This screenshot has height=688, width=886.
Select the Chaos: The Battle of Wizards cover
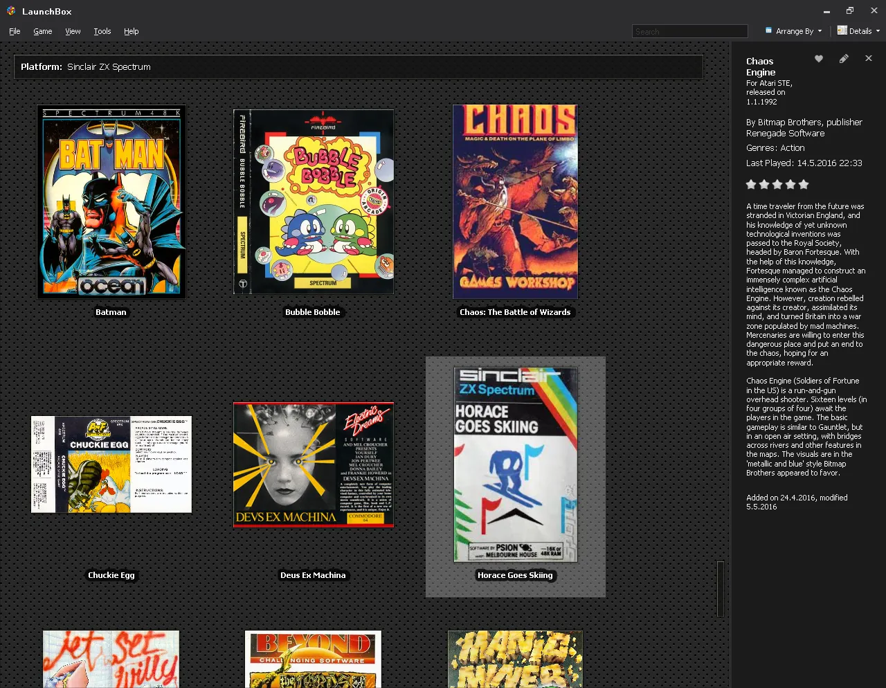coord(515,202)
